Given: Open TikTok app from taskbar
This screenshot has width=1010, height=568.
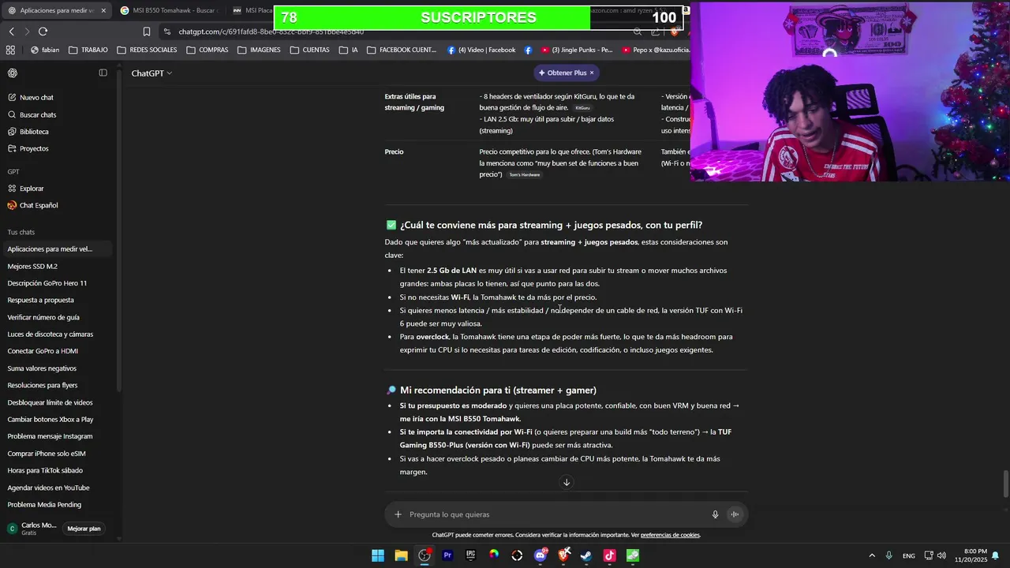Looking at the screenshot, I should (609, 555).
